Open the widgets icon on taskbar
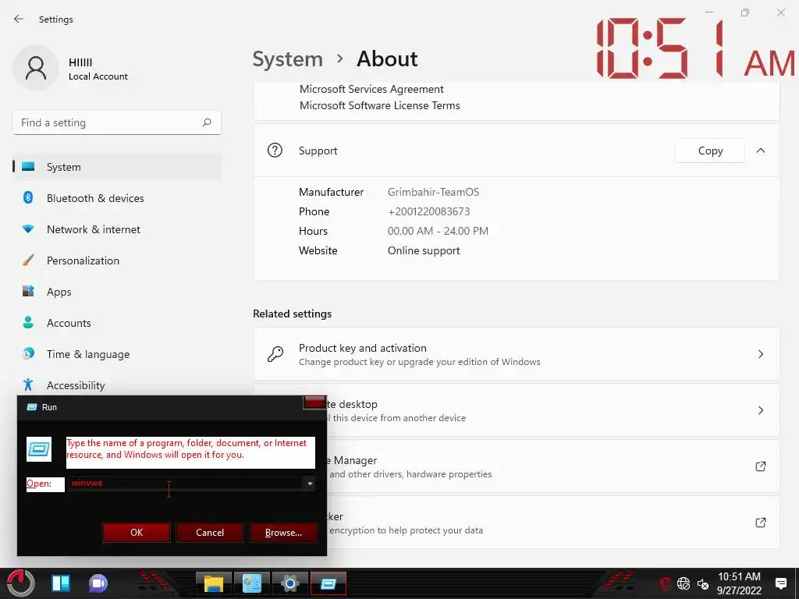The width and height of the screenshot is (799, 599). [61, 583]
